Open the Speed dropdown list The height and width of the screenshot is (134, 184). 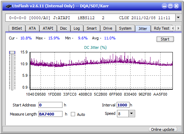132,113
